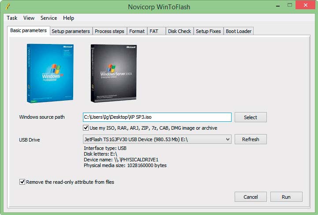Image resolution: width=318 pixels, height=215 pixels.
Task: Open the Service menu
Action: pos(49,18)
